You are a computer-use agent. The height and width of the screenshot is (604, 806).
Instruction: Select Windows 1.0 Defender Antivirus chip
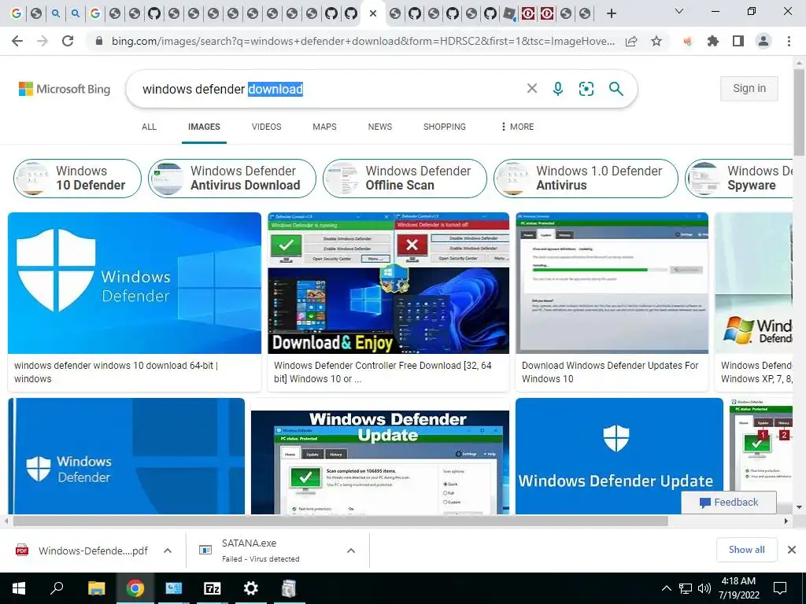pos(586,179)
